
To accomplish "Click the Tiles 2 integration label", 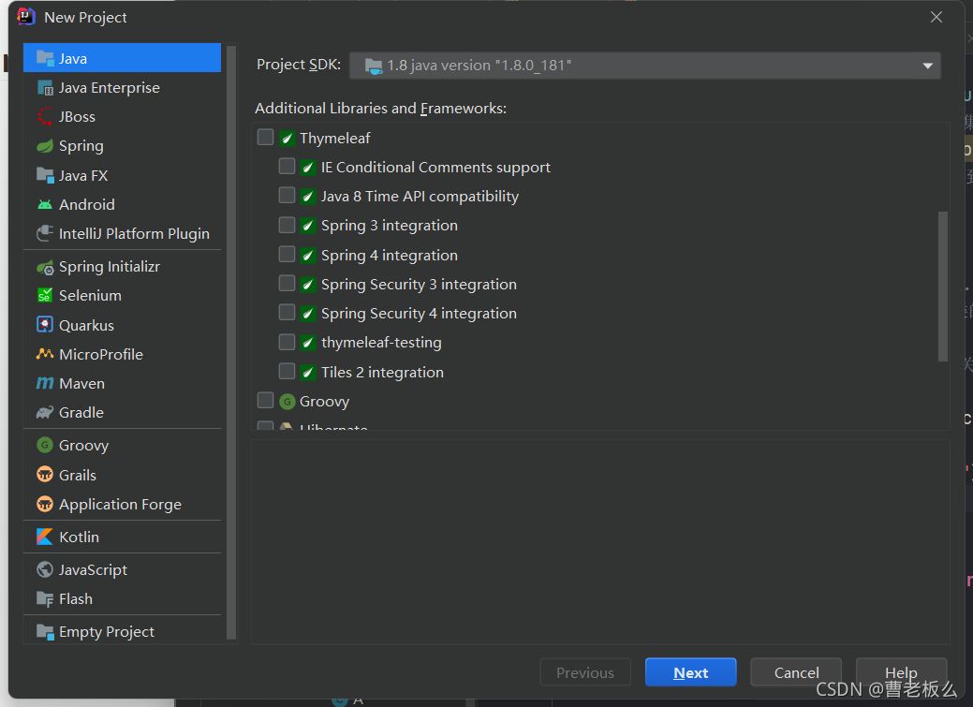I will coord(382,373).
